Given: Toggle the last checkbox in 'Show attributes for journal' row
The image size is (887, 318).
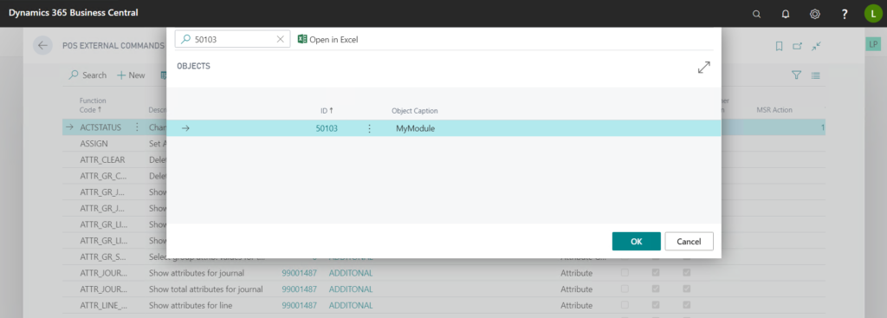Looking at the screenshot, I should (686, 273).
